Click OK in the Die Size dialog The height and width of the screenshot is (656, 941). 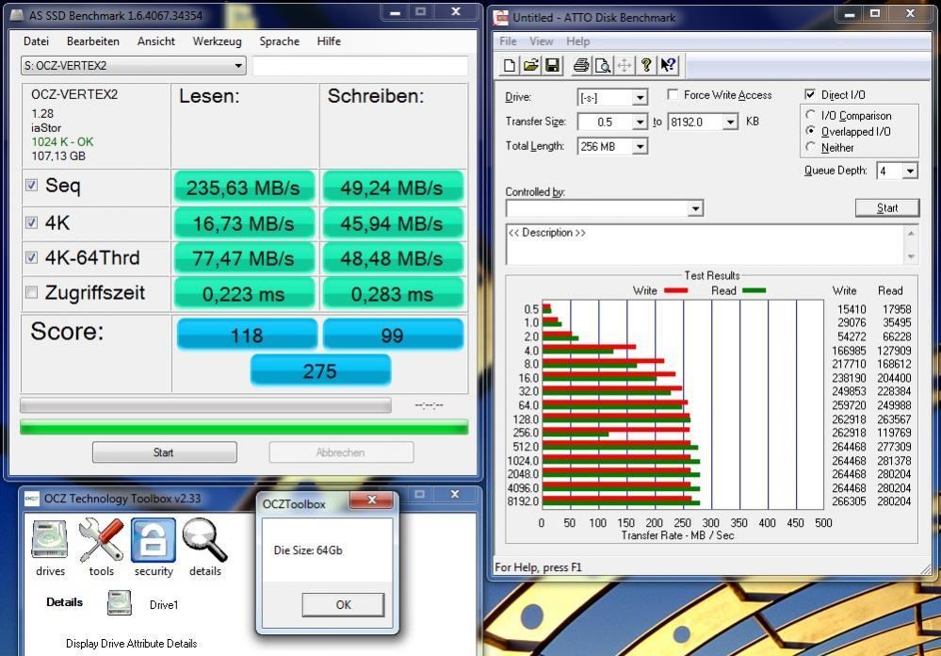[343, 604]
